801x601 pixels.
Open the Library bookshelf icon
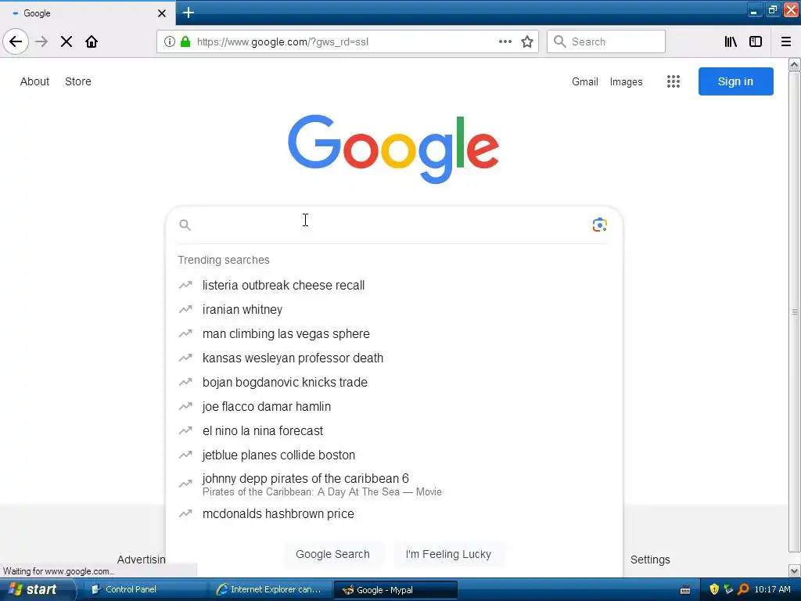click(x=731, y=41)
